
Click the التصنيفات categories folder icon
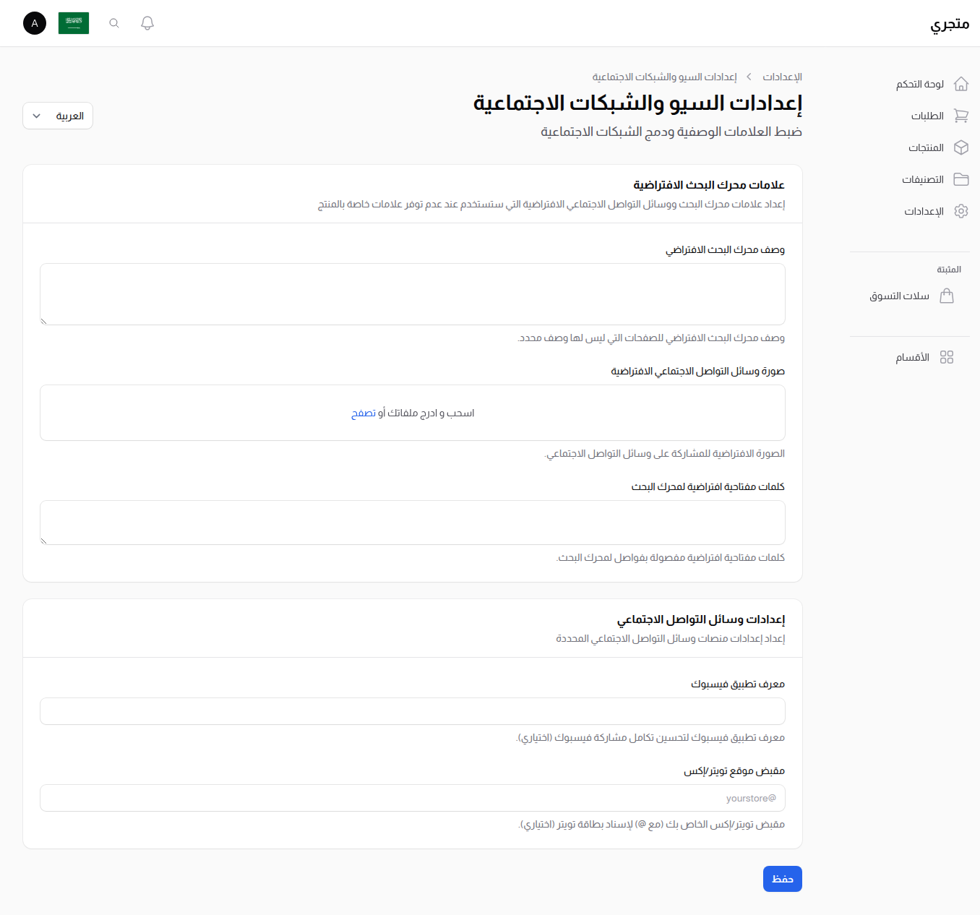point(961,179)
